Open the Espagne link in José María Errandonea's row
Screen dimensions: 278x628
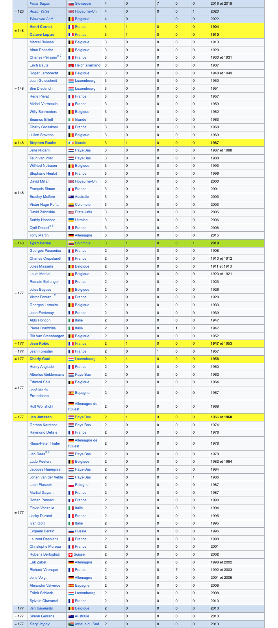(x=82, y=393)
